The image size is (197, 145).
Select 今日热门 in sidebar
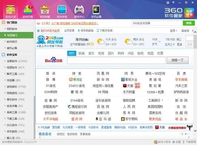coord(17,35)
